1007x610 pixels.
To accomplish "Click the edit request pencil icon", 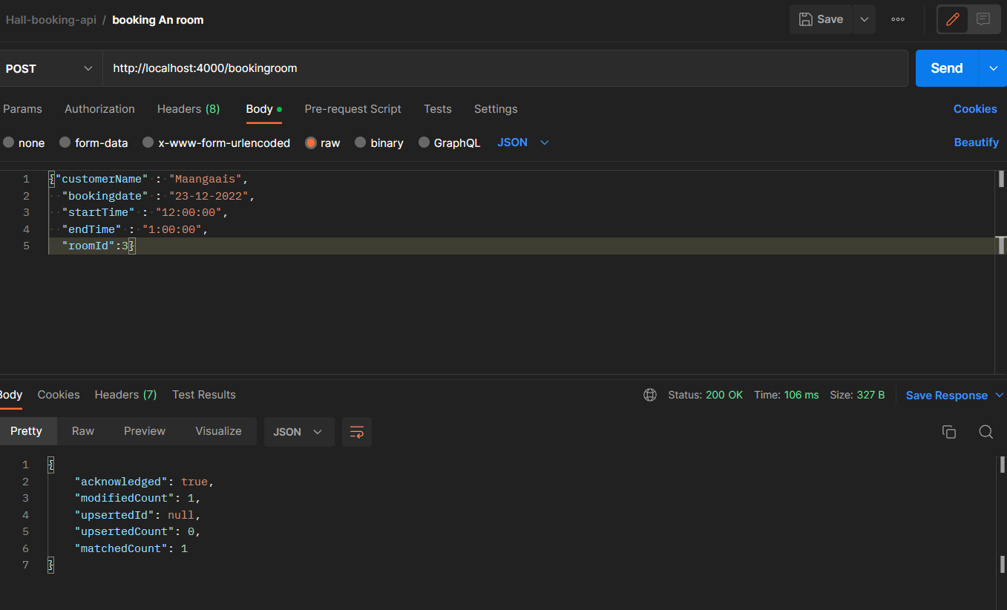I will (x=952, y=19).
